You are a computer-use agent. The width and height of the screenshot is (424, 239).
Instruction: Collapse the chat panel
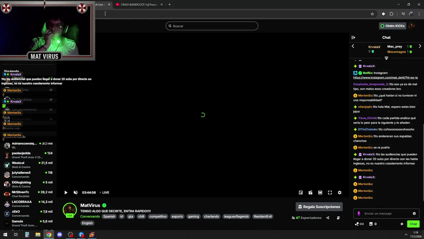point(353,38)
